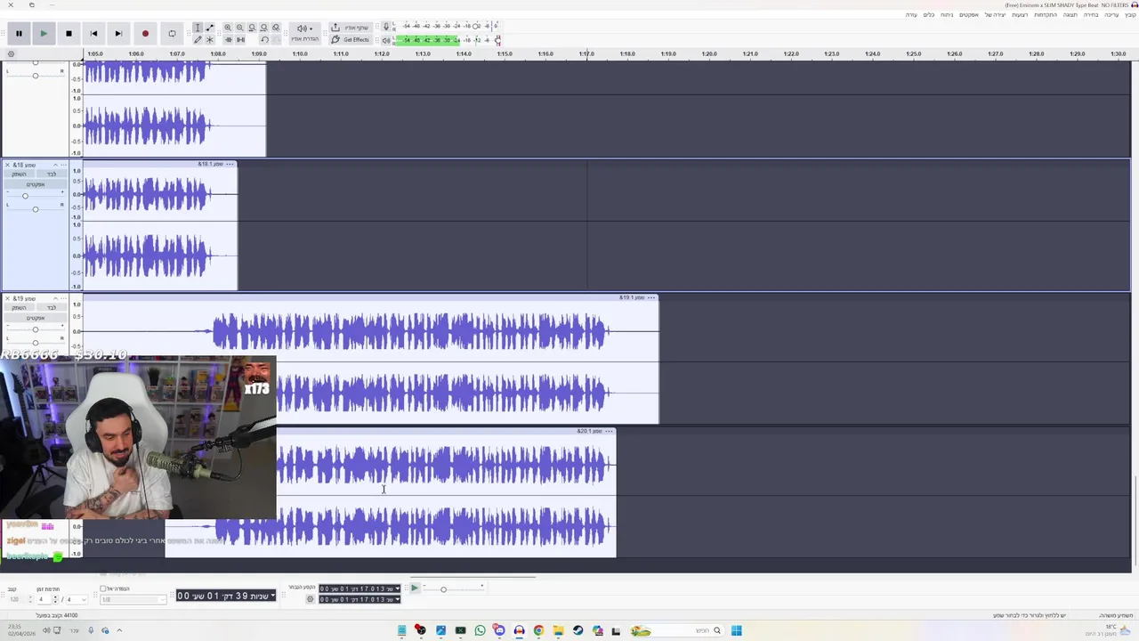Open the clip menu of clip שמע 18.1

click(230, 164)
